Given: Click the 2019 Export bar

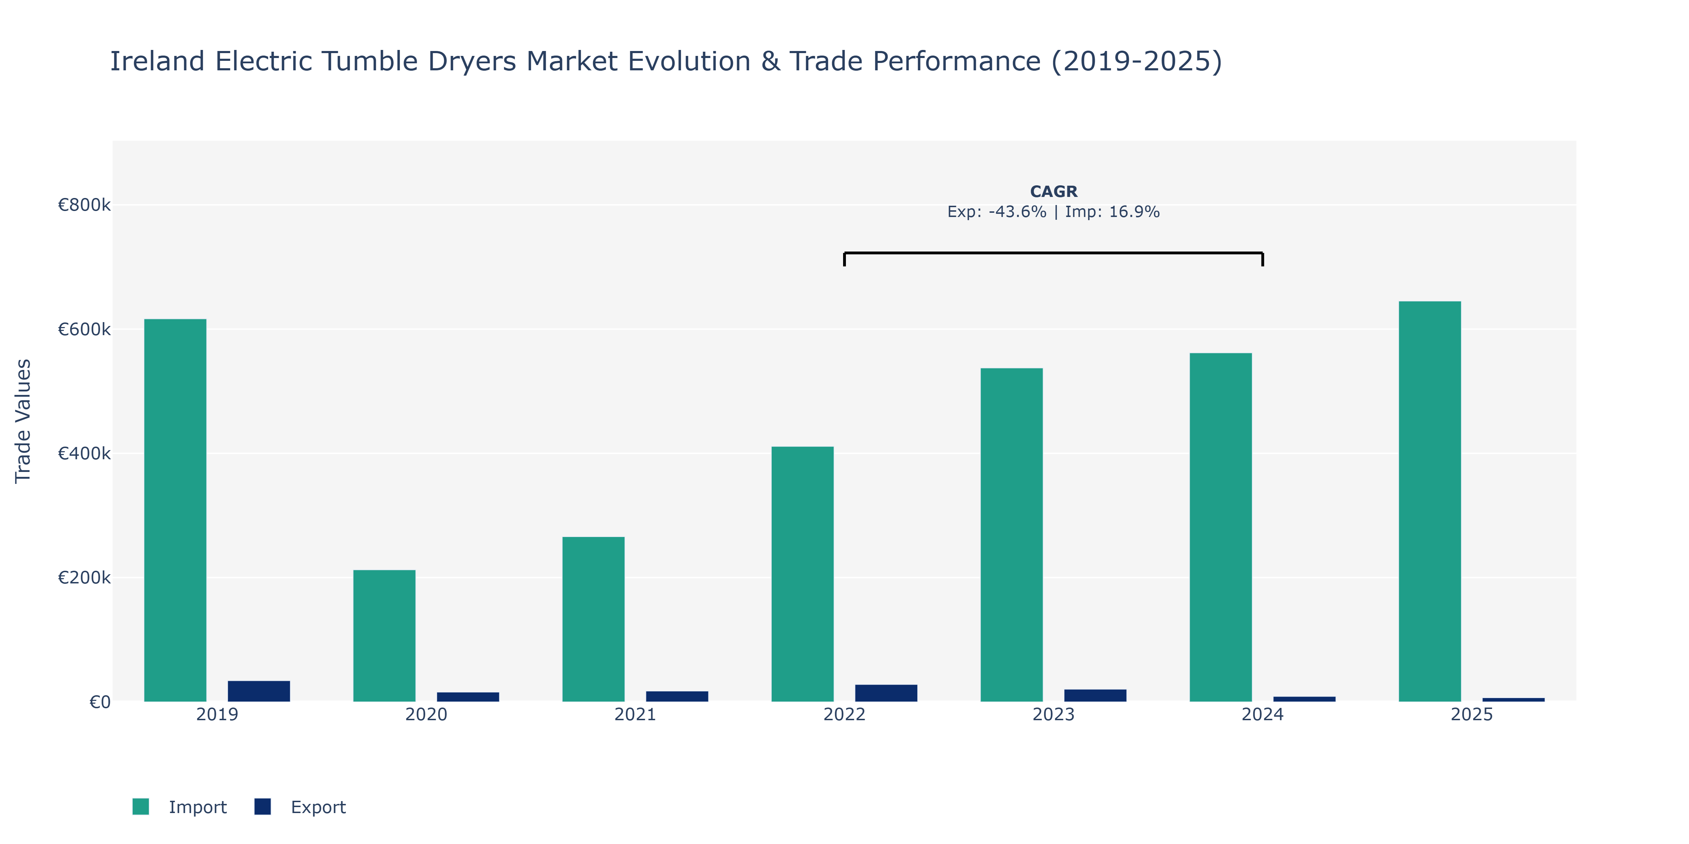Looking at the screenshot, I should (259, 691).
